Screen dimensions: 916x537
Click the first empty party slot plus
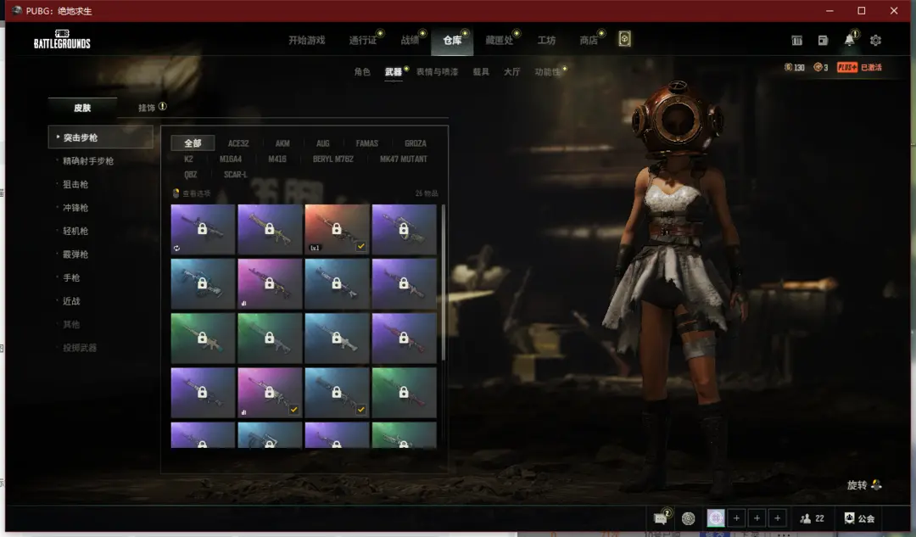[x=737, y=518]
